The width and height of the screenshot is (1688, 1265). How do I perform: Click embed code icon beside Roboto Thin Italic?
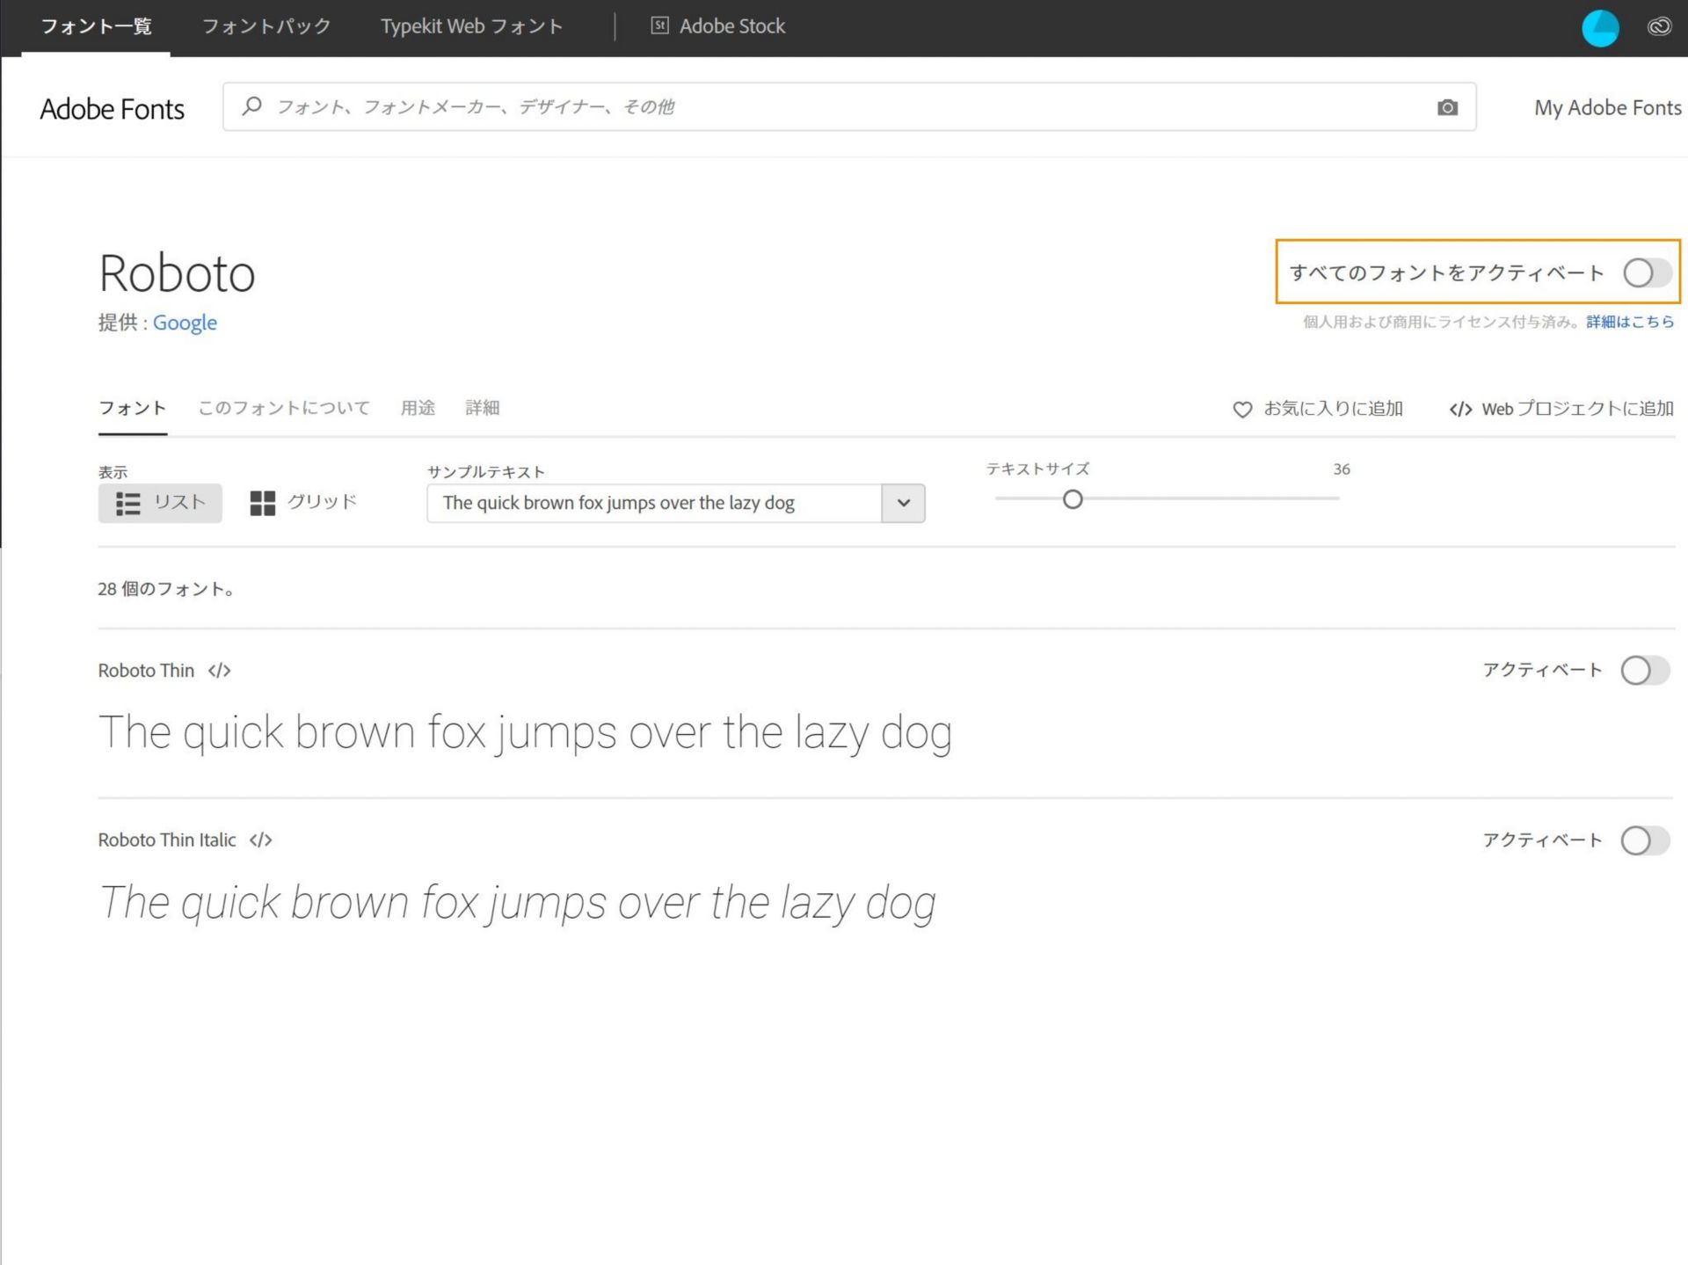coord(260,840)
